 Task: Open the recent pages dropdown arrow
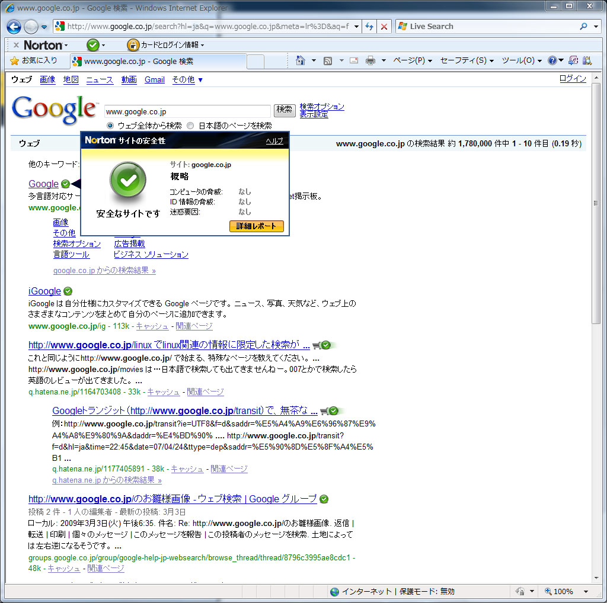click(44, 27)
